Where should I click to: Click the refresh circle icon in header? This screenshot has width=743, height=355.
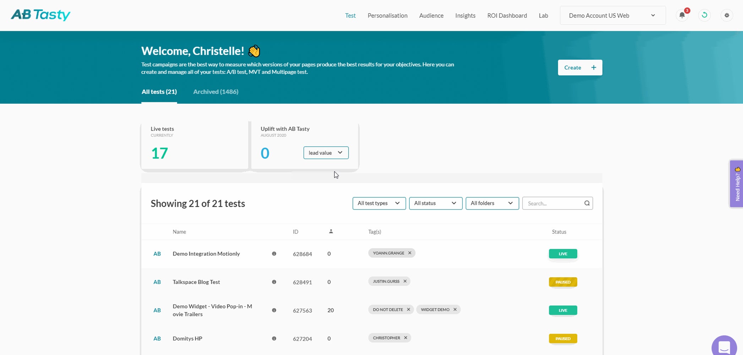pyautogui.click(x=705, y=15)
